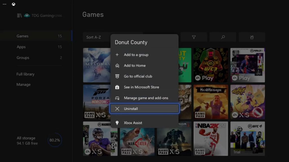This screenshot has height=162, width=289.
Task: Select the Madden game tile
Action: (100, 139)
